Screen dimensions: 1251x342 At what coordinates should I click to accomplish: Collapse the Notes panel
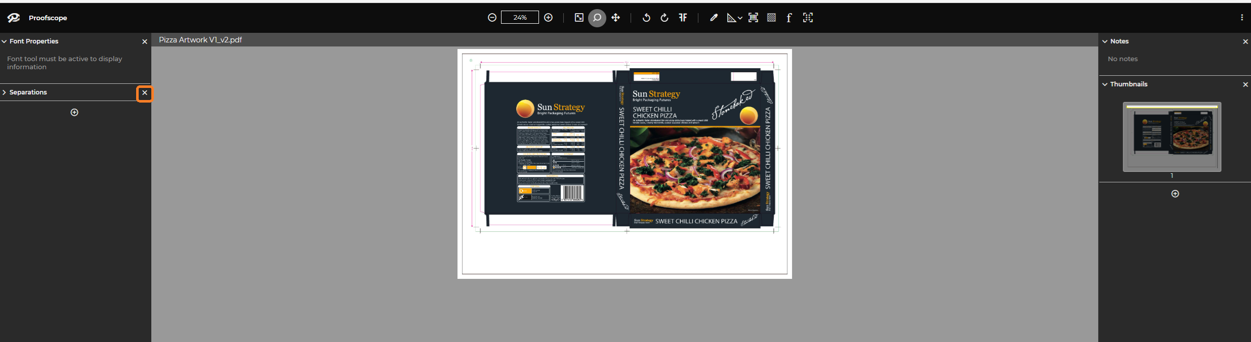[x=1105, y=41]
